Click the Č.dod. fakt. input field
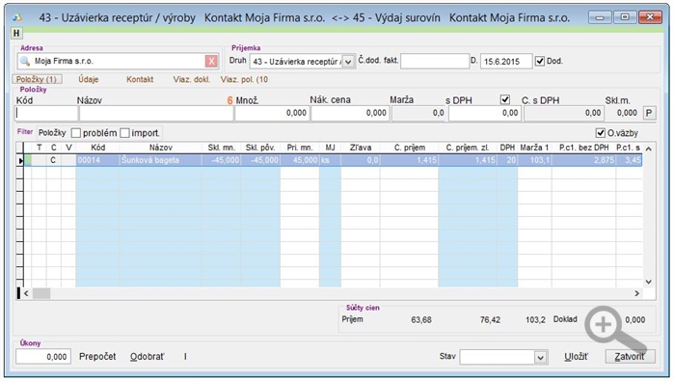This screenshot has width=674, height=381. point(435,61)
